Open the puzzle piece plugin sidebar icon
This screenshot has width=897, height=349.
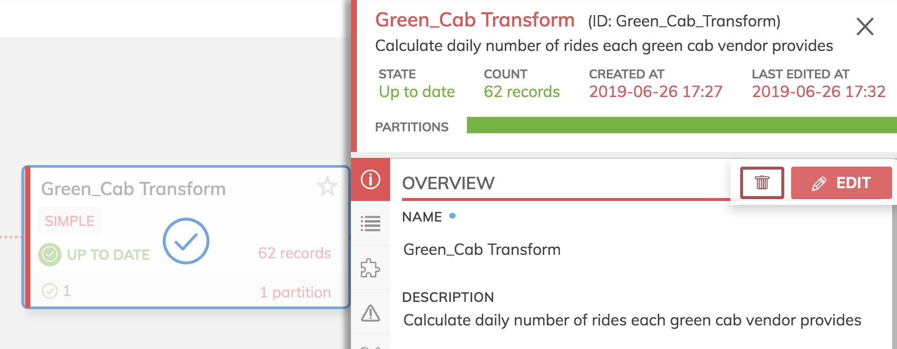click(371, 268)
